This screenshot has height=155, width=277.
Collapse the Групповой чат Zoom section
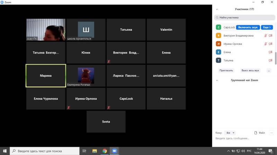(x=217, y=80)
